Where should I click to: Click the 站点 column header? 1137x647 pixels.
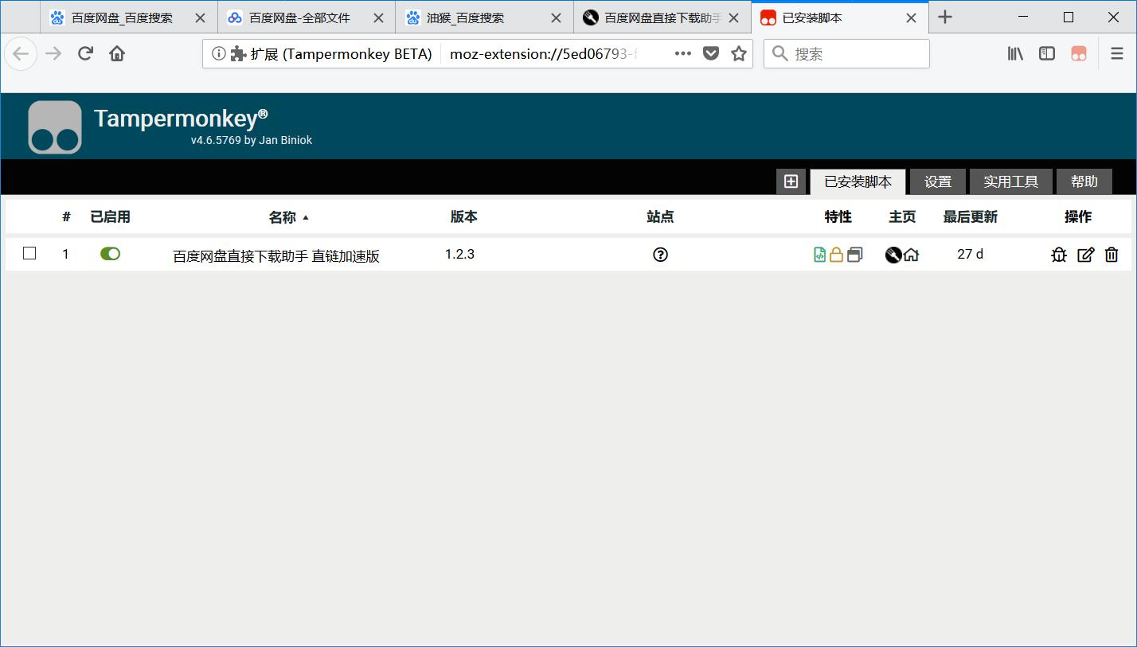pyautogui.click(x=660, y=216)
